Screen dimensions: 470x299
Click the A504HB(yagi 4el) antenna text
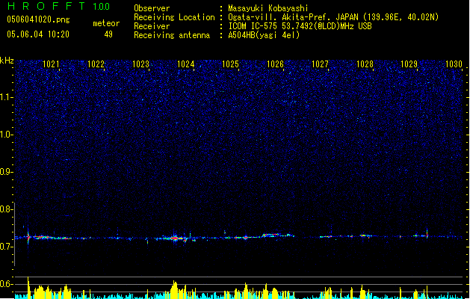[x=264, y=35]
